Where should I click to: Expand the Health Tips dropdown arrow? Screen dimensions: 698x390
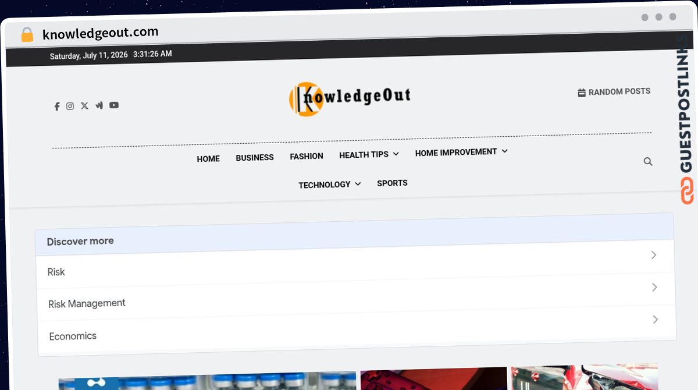(x=396, y=154)
